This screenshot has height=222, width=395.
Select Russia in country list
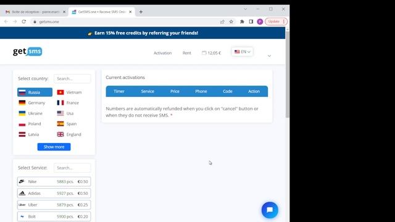[35, 92]
